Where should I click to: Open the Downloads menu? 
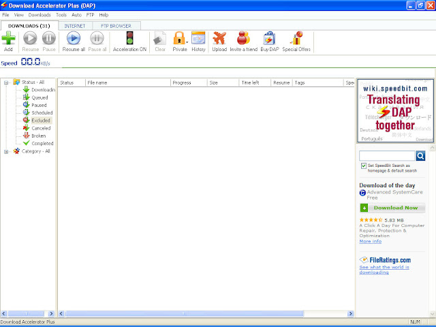click(x=40, y=15)
